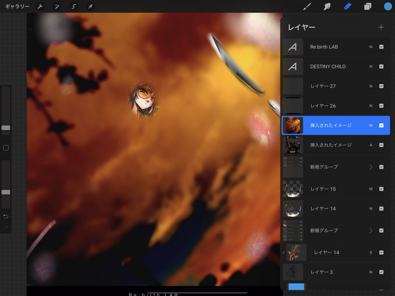Toggle visibility of 挿入されたイメージ layer with A mode
395x296 pixels.
[x=381, y=145]
